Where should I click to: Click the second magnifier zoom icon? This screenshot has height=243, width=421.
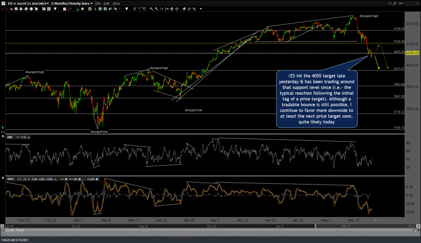tap(156, 9)
